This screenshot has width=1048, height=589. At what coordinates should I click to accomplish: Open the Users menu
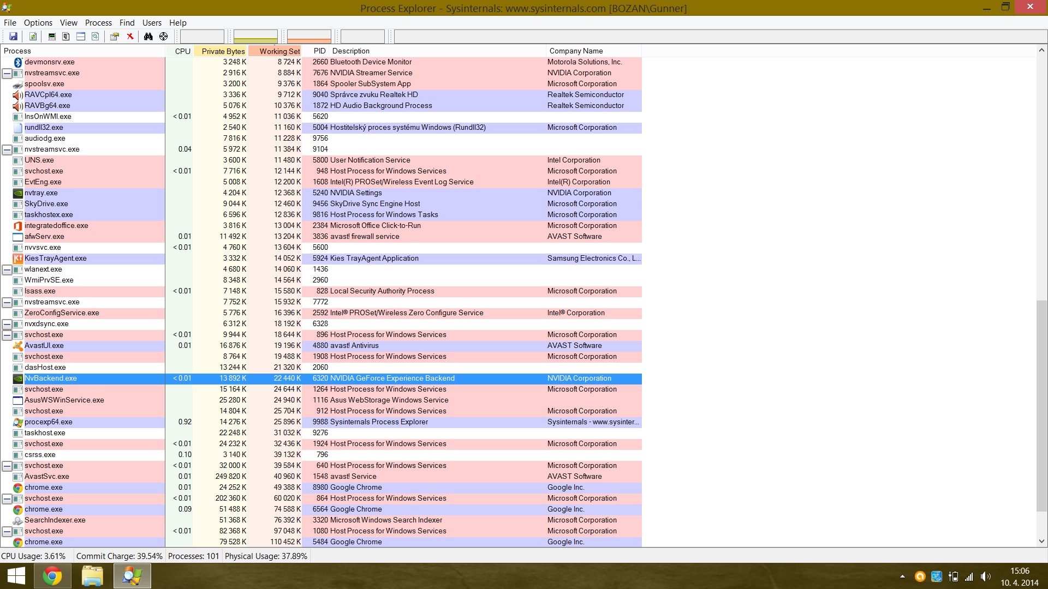coord(152,23)
